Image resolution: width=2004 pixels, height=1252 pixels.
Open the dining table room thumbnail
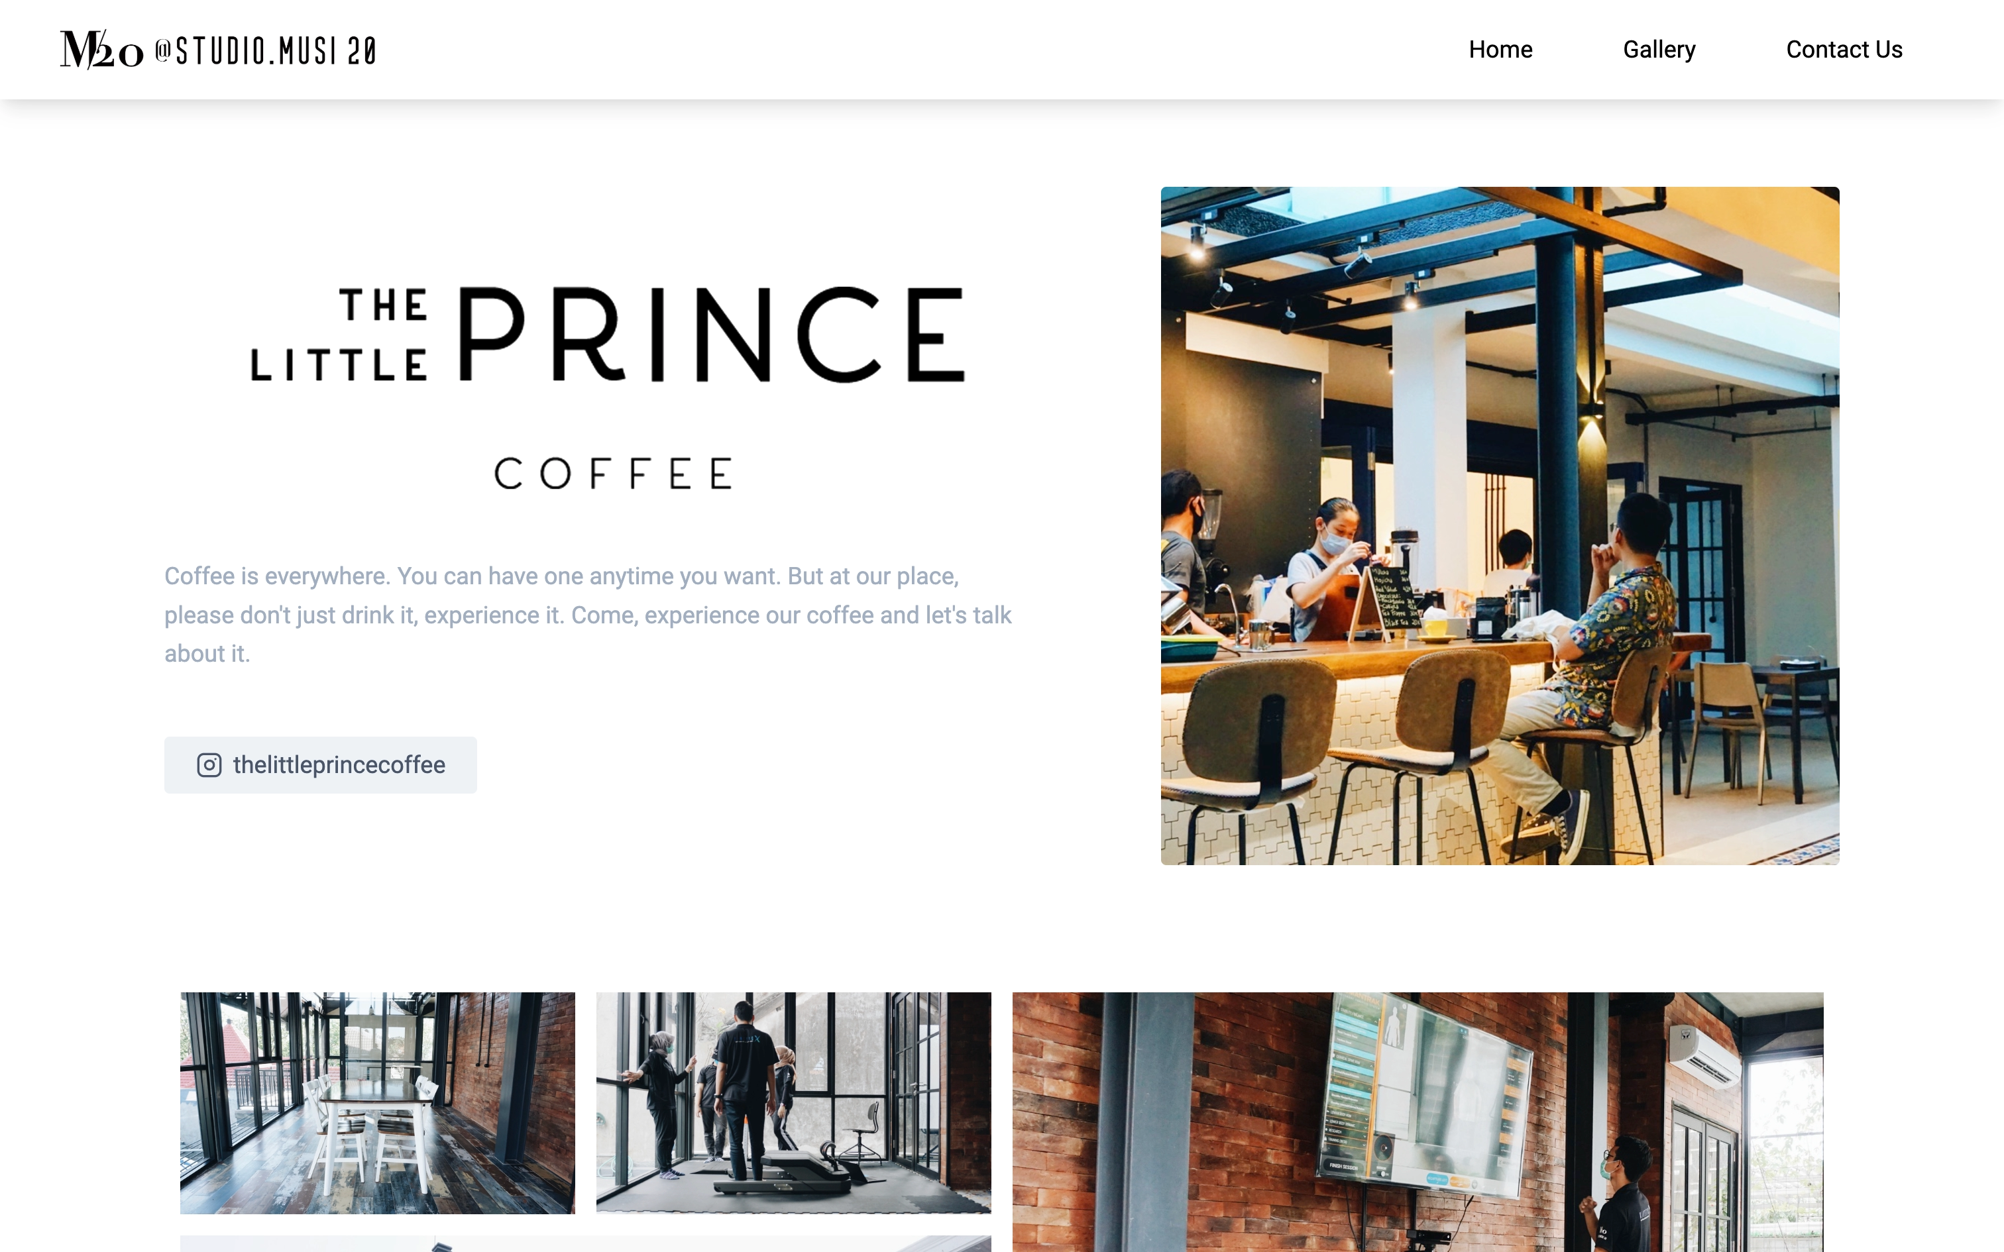click(x=378, y=1103)
